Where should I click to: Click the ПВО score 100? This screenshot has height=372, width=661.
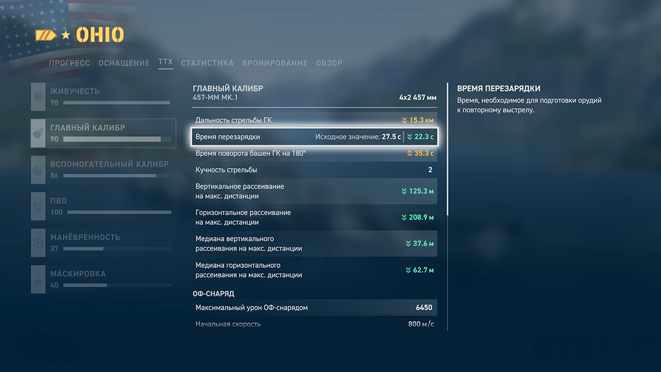(x=56, y=212)
